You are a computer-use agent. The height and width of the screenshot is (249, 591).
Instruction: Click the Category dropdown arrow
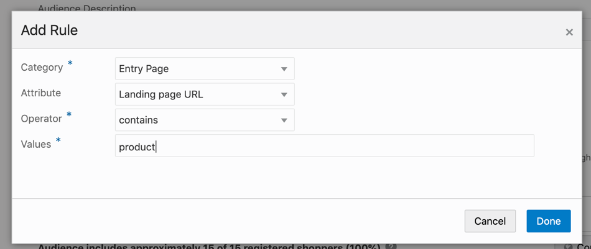[284, 69]
